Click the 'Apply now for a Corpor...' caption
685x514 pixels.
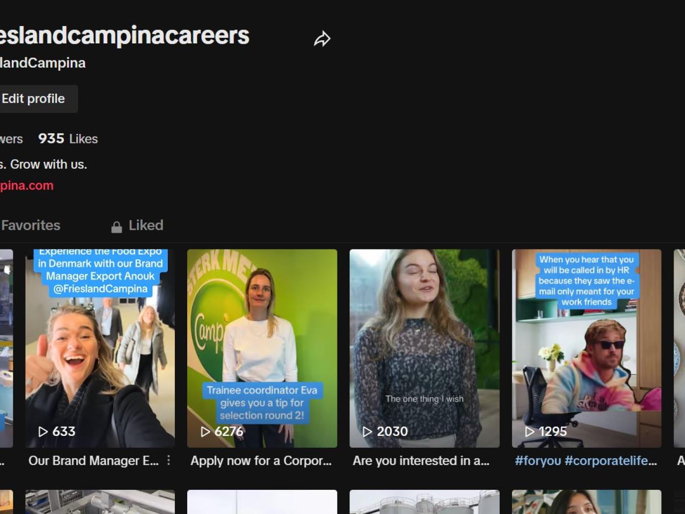click(x=261, y=461)
